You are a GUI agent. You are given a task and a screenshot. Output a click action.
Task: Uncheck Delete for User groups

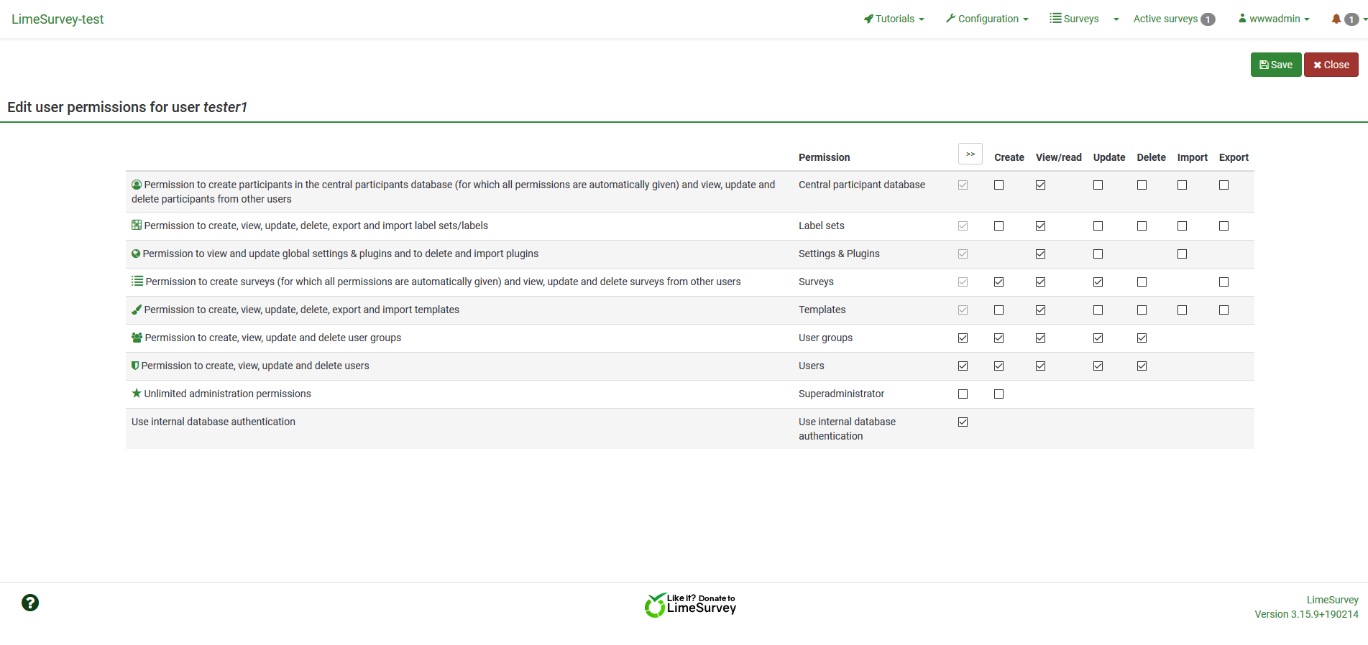coord(1142,338)
